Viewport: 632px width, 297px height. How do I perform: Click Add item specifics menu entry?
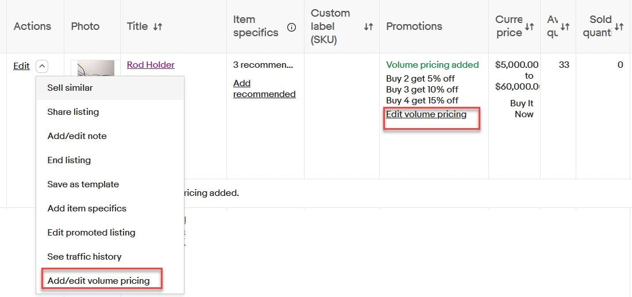(x=87, y=209)
